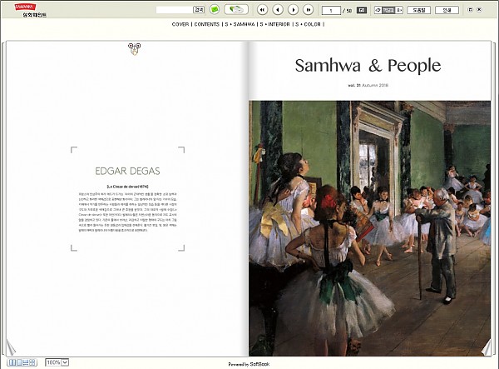Close the e-book viewer
The width and height of the screenshot is (499, 369).
479,10
